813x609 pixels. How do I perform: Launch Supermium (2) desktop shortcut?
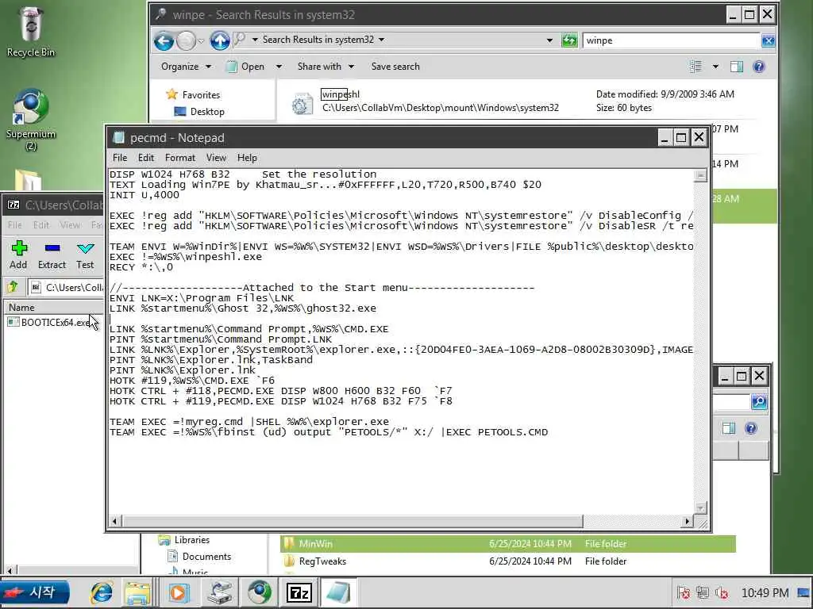[31, 121]
